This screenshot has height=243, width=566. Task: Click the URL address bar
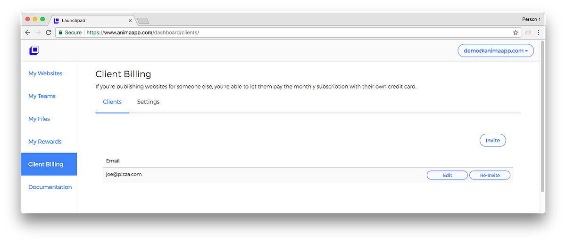(x=288, y=32)
